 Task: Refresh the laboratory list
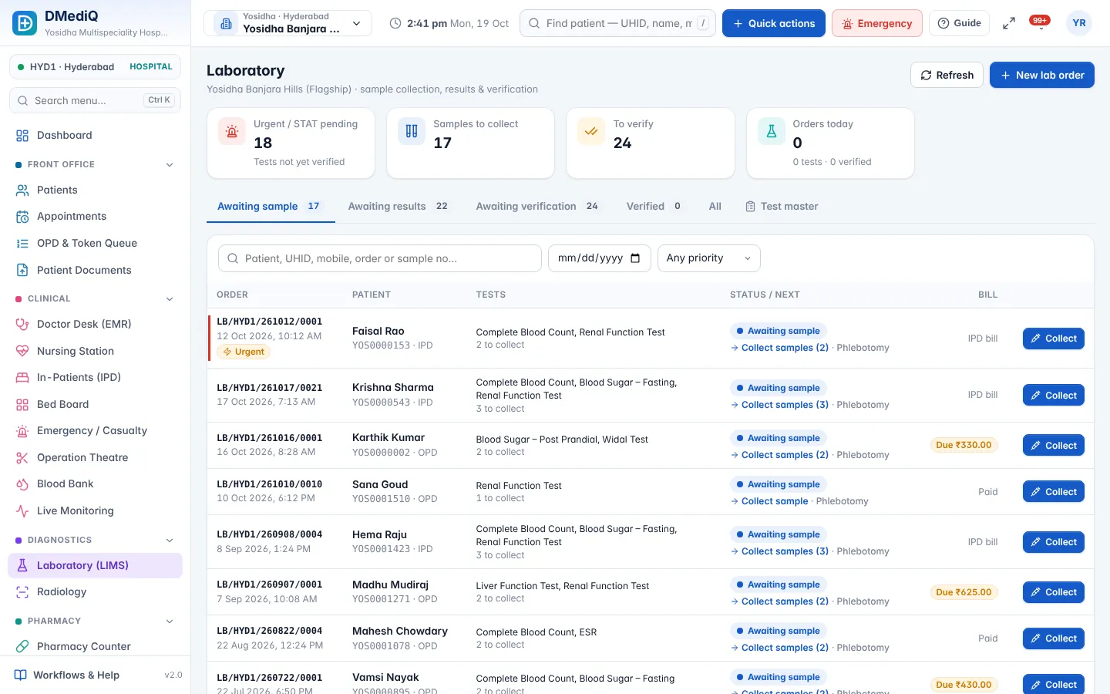click(x=947, y=75)
